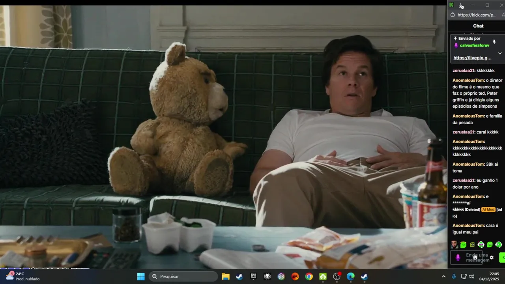505x284 pixels.
Task: Open Ubisoft Connect swirl icon on taskbar
Action: pyautogui.click(x=281, y=277)
